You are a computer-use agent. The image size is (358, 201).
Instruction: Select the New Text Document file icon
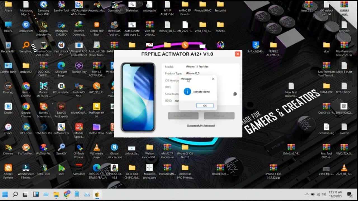point(291,90)
